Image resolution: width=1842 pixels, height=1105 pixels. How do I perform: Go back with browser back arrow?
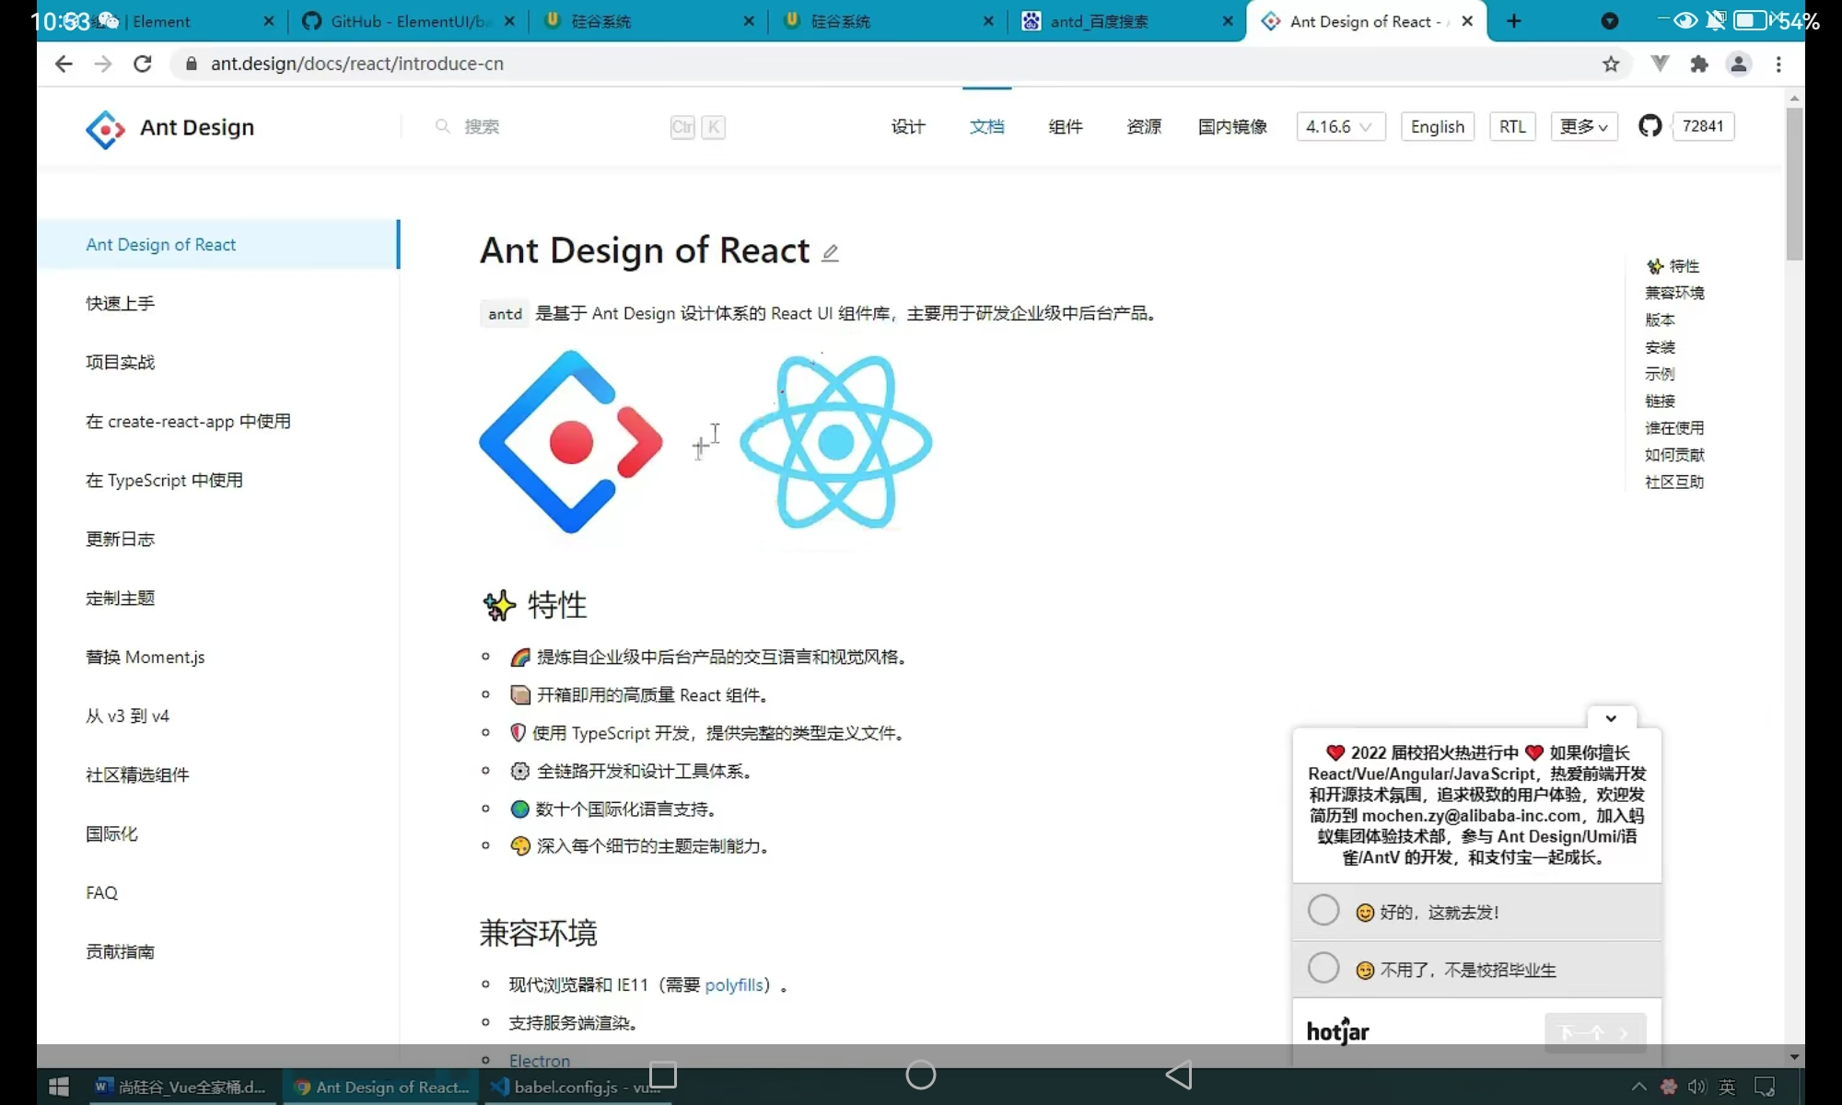(x=64, y=64)
